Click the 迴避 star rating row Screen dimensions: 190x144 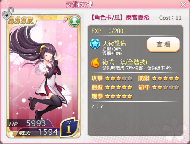(x=112, y=87)
